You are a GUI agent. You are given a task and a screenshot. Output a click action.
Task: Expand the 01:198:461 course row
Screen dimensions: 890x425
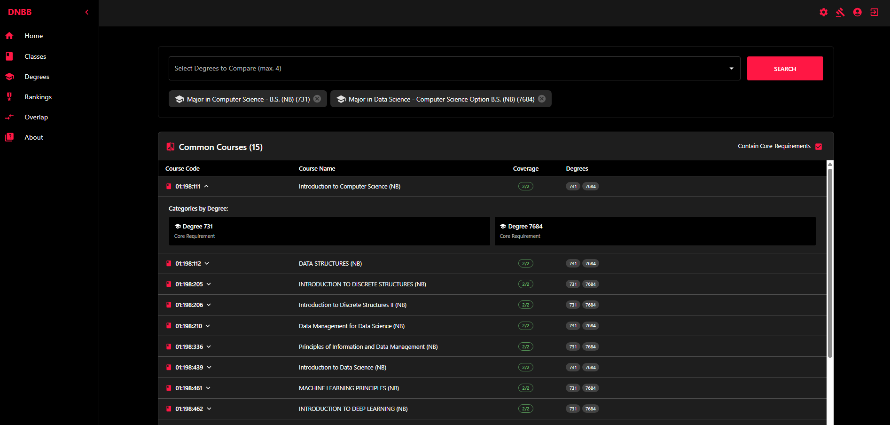tap(208, 388)
